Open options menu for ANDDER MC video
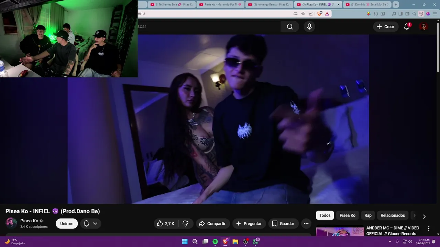The width and height of the screenshot is (440, 247). [429, 228]
